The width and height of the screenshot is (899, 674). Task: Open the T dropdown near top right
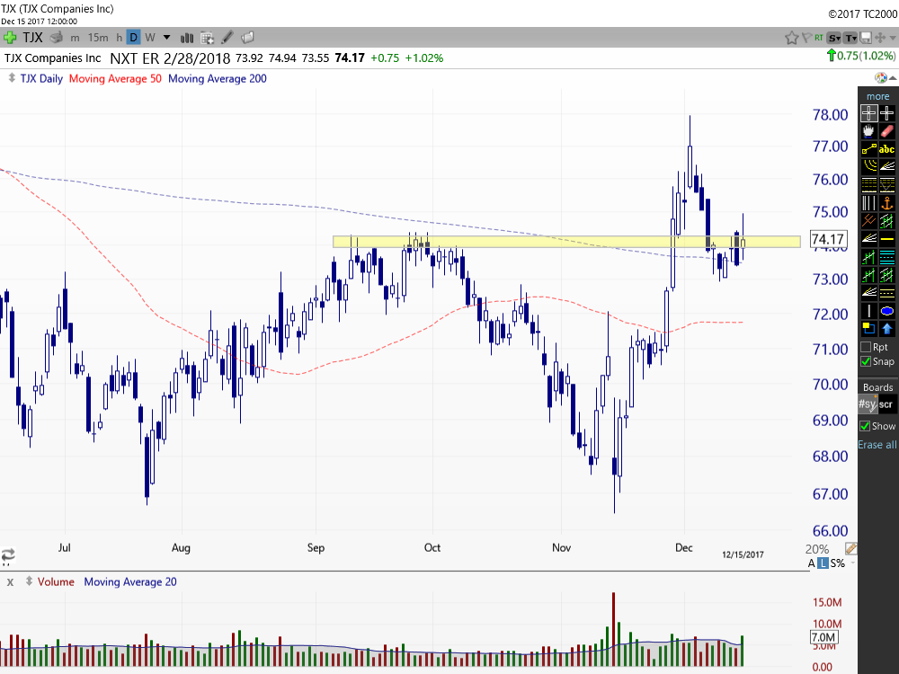point(850,39)
